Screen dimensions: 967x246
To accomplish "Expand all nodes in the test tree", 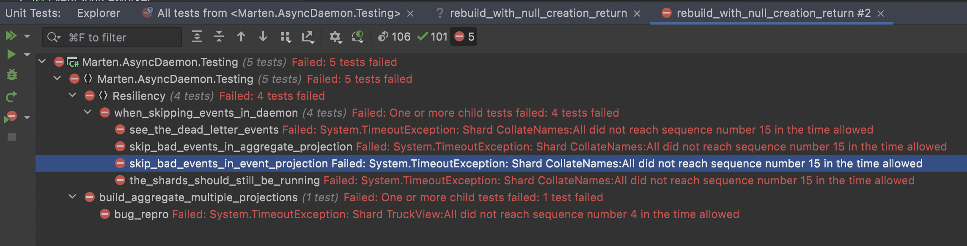I will (197, 37).
